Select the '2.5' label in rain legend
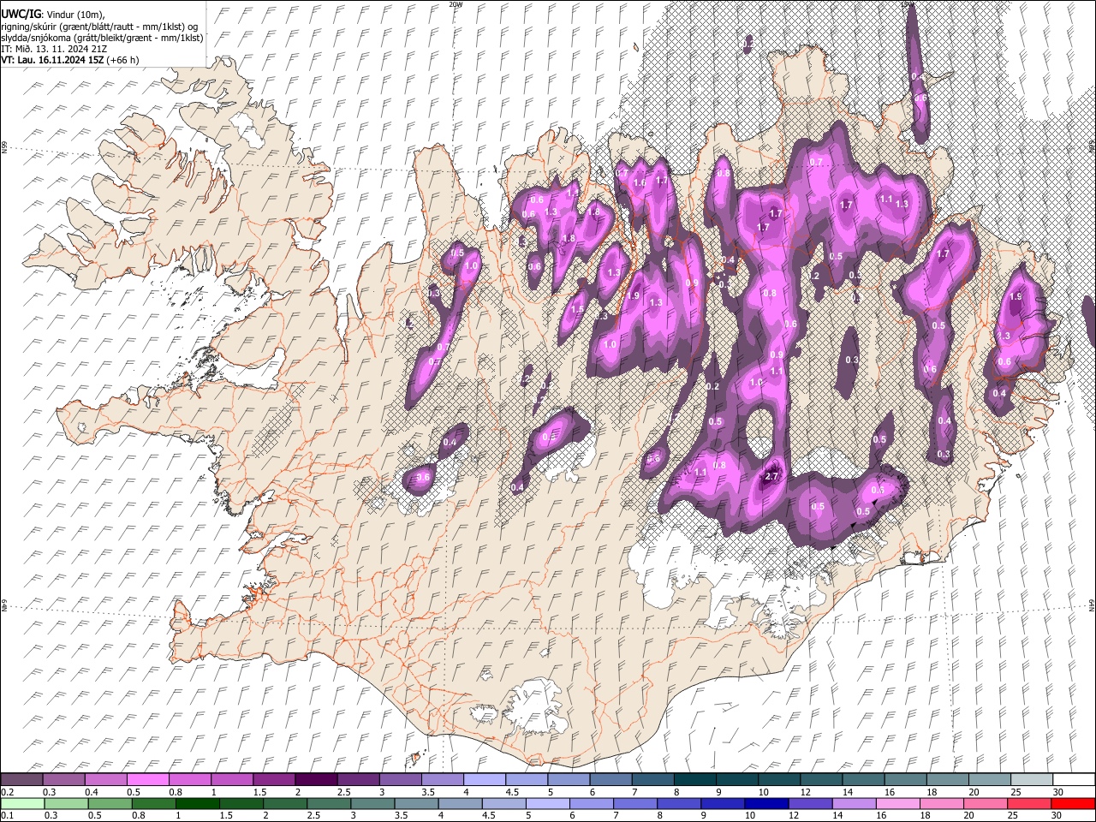 pyautogui.click(x=314, y=815)
